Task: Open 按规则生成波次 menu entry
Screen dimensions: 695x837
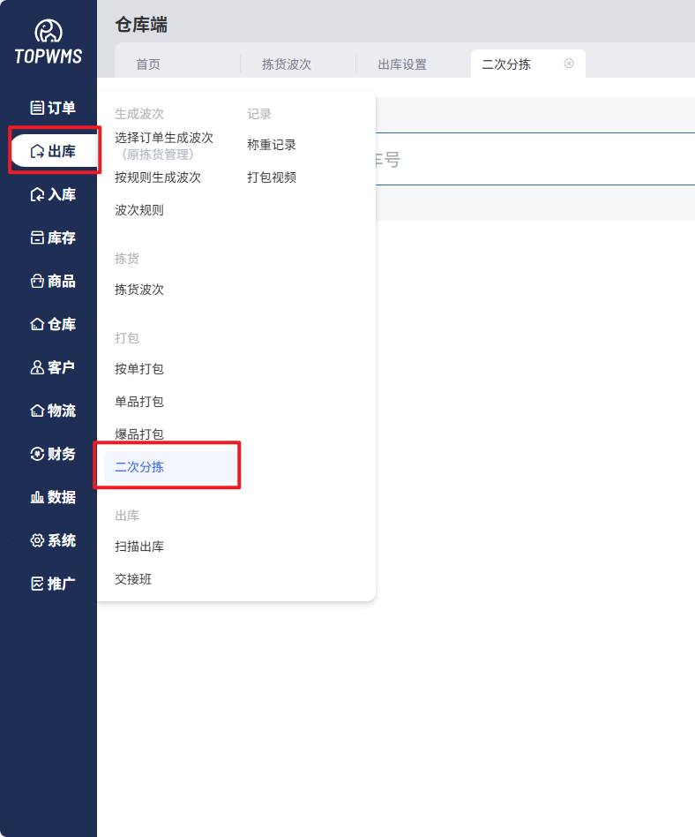Action: point(158,177)
